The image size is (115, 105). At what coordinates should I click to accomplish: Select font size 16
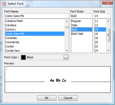tap(100, 34)
